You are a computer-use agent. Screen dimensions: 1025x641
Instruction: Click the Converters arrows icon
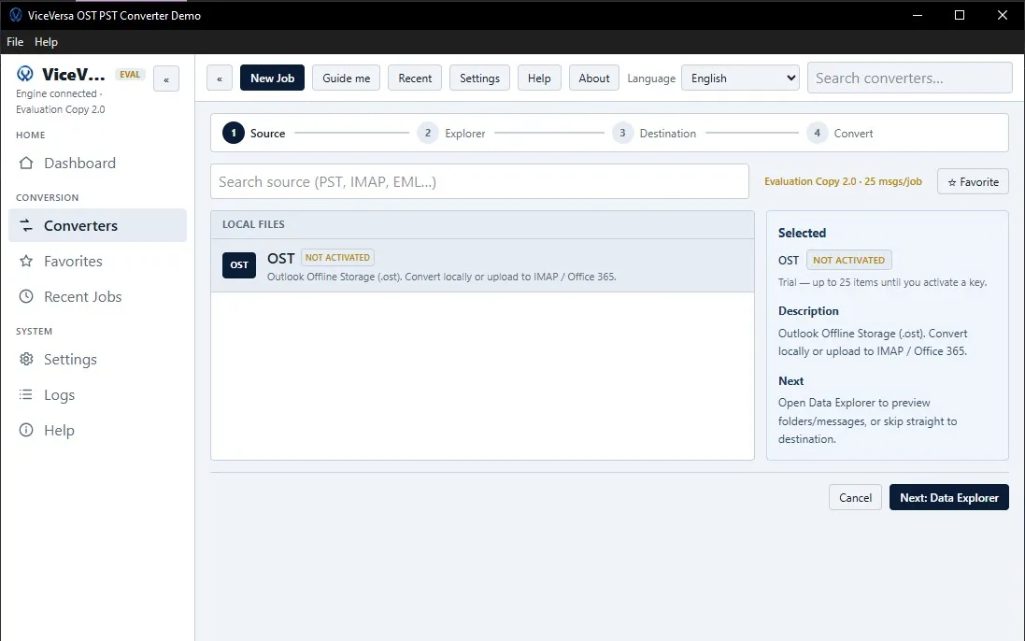[x=26, y=225]
